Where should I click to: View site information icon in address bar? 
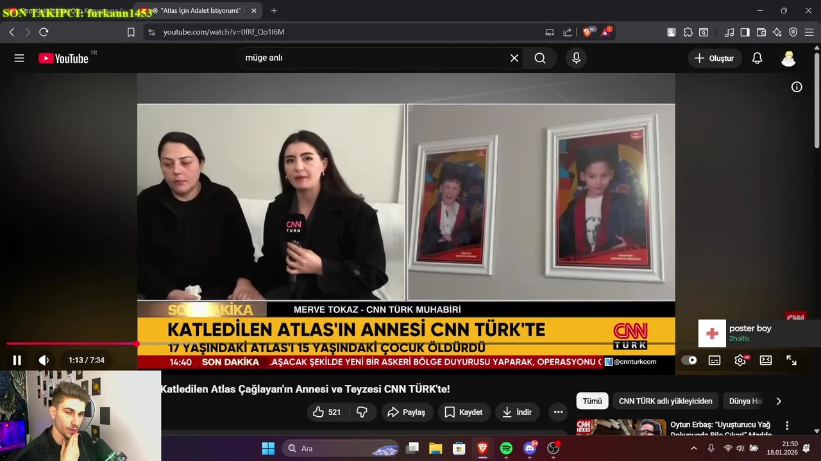(x=151, y=32)
